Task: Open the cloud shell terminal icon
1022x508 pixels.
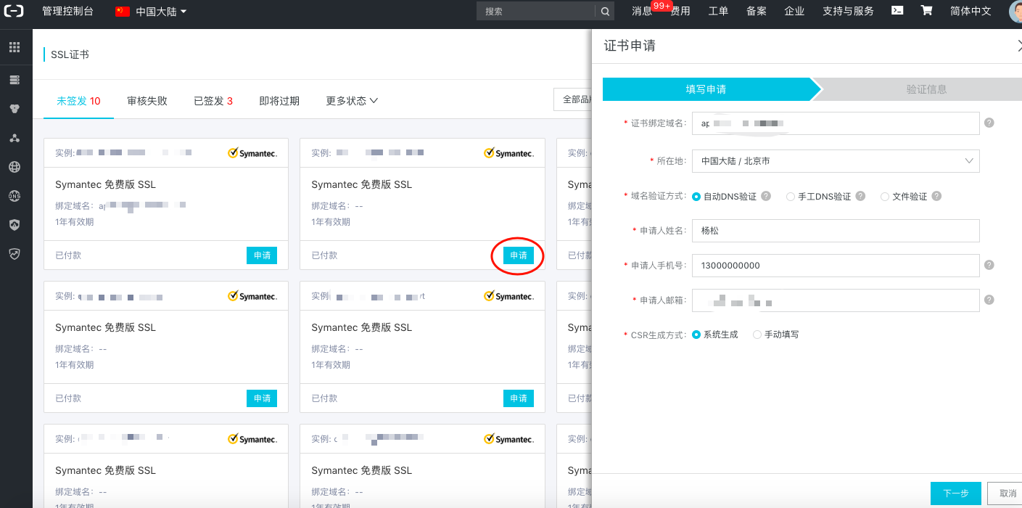Action: 897,10
